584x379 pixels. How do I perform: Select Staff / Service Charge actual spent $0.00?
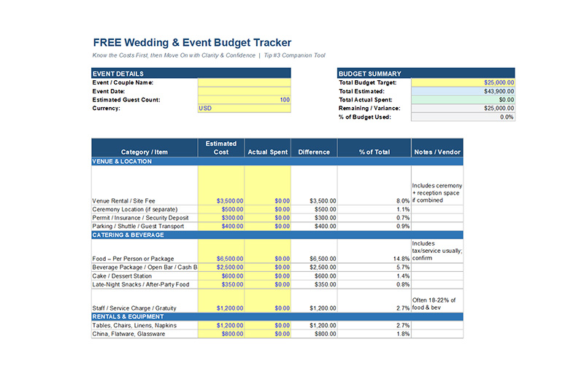click(268, 300)
